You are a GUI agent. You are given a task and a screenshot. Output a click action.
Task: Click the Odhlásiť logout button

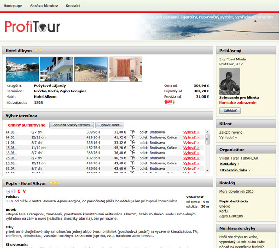[x=230, y=111]
